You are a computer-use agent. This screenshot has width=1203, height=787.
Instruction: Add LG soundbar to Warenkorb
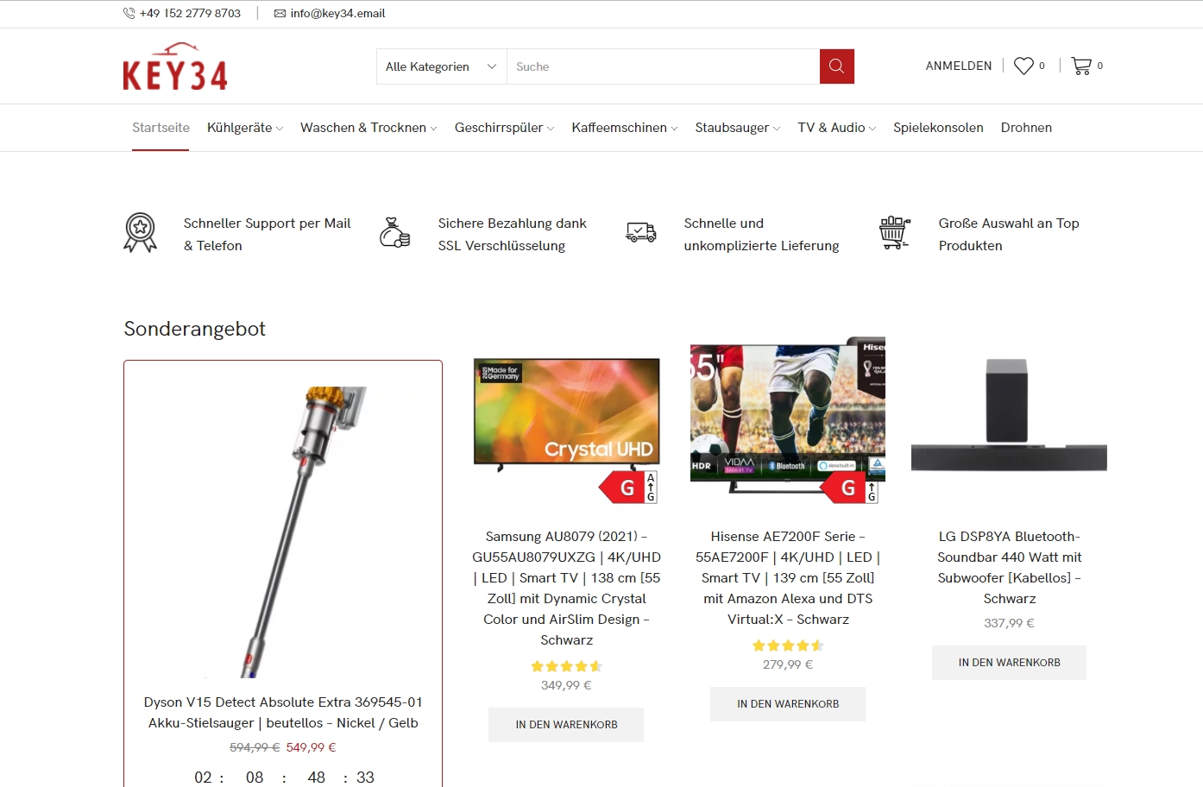(1009, 663)
